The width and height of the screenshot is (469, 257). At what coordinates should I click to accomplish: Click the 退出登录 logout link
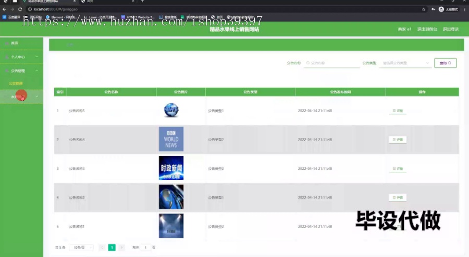[451, 29]
